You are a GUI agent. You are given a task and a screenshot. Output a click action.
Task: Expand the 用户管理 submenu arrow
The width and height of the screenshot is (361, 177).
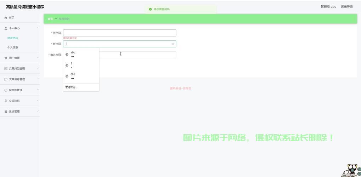click(x=38, y=58)
